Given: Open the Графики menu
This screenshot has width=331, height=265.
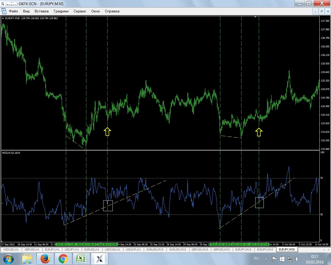Looking at the screenshot, I should [x=61, y=11].
